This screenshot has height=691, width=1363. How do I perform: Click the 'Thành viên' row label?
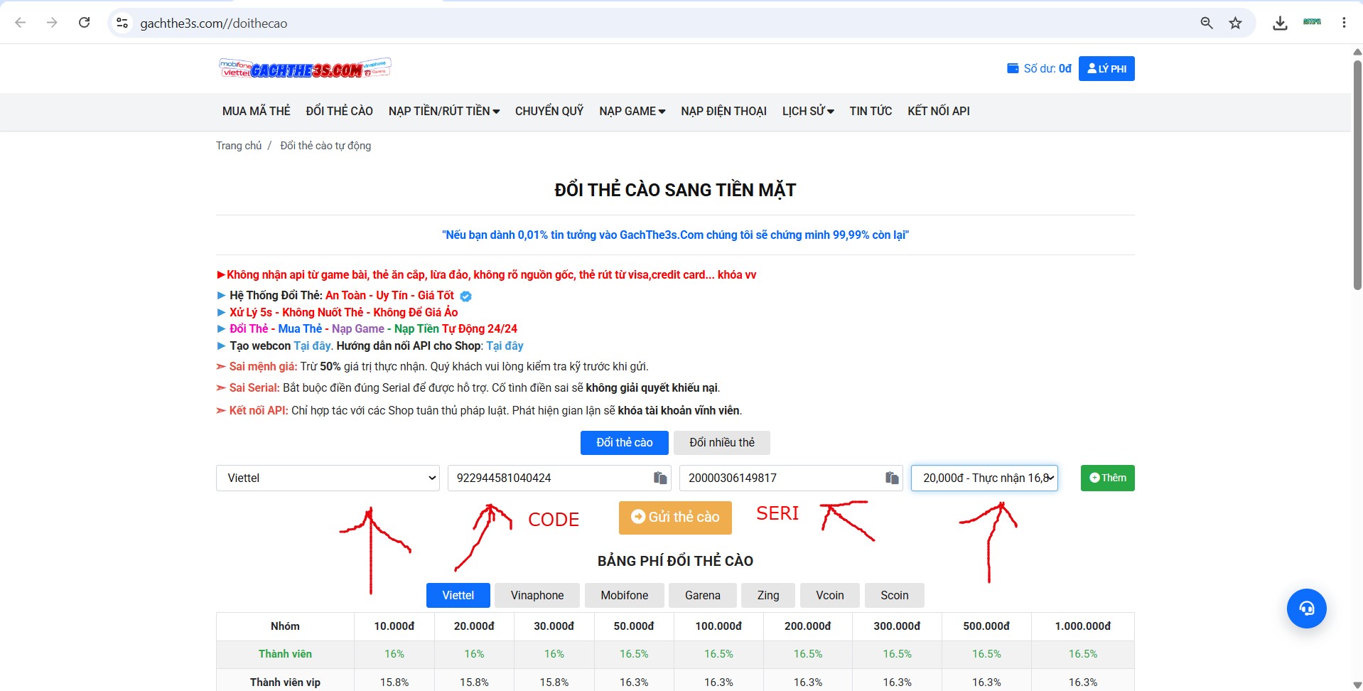tap(285, 654)
